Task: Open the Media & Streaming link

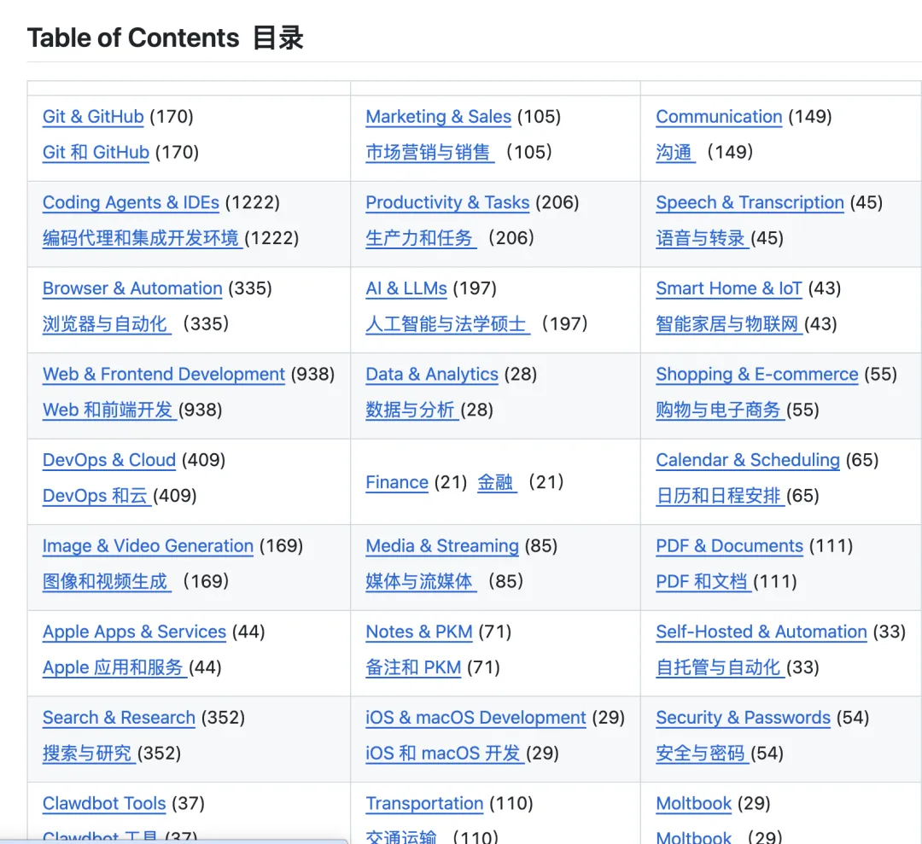Action: pos(442,545)
